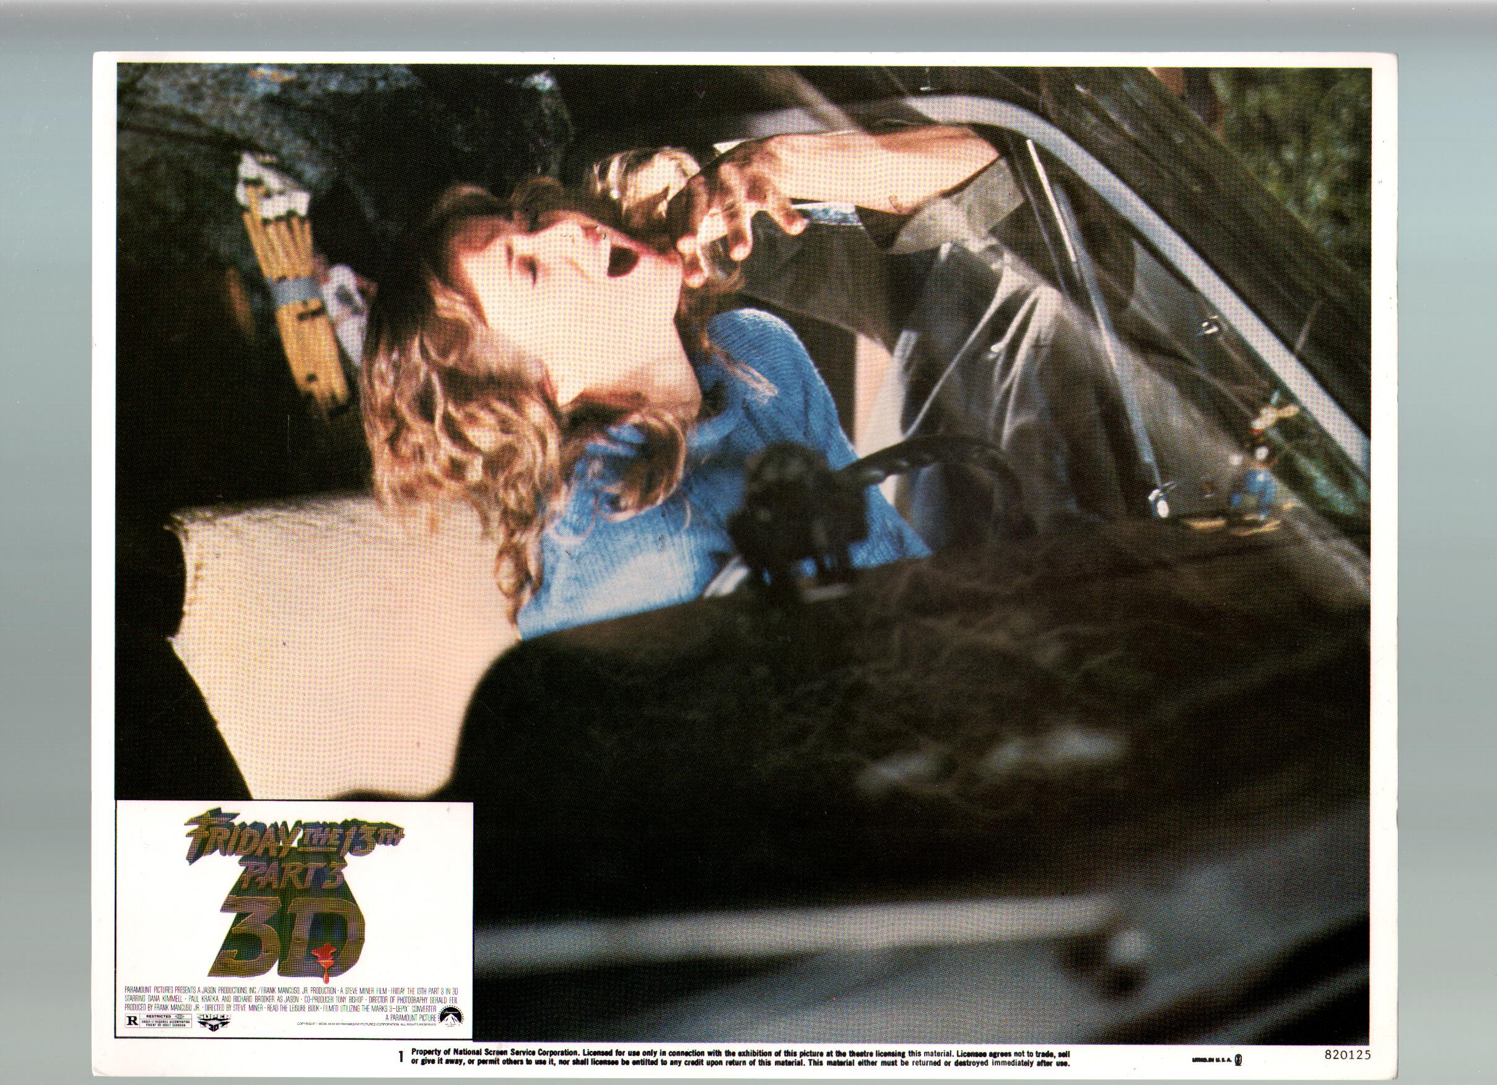Click the R restricted rating box
Image resolution: width=1497 pixels, height=1085 pixels.
(159, 1021)
